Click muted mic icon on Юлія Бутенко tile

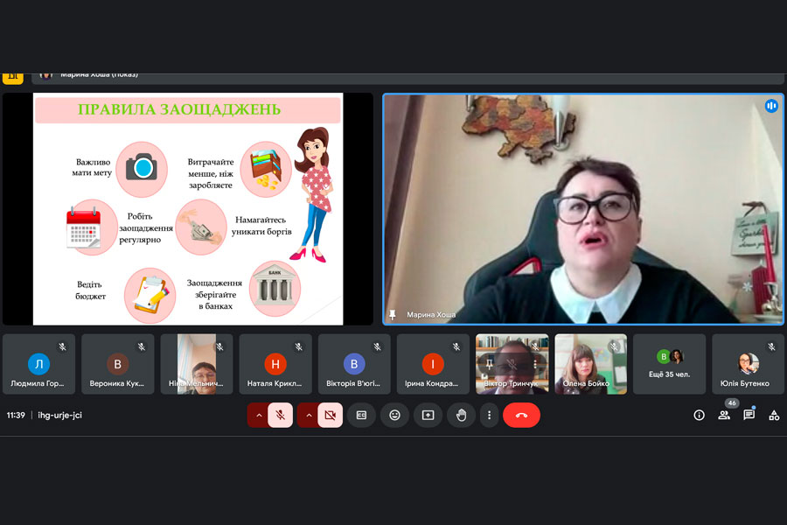(771, 346)
